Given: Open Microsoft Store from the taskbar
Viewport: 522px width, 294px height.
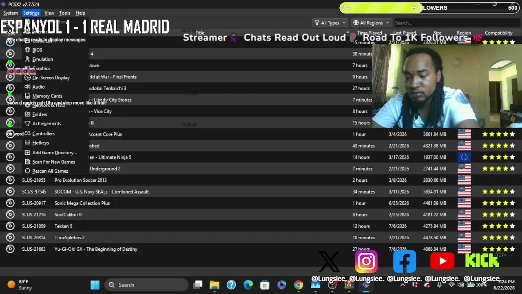Looking at the screenshot, I should (265, 285).
